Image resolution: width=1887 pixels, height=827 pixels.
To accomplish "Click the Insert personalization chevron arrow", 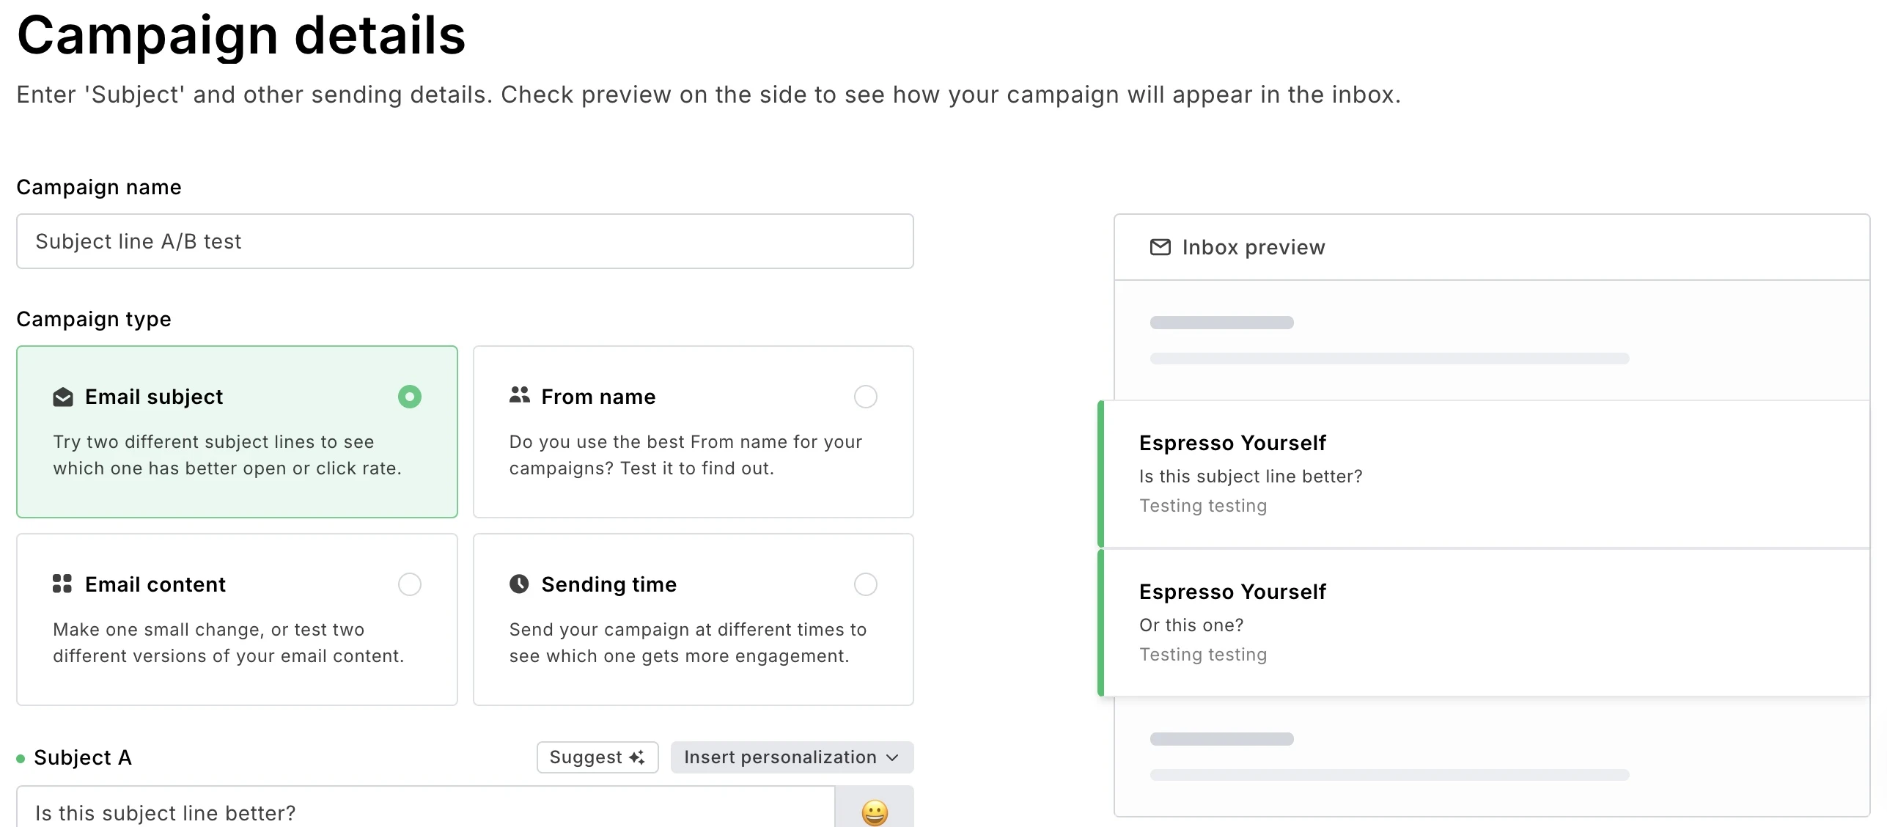I will [x=892, y=757].
